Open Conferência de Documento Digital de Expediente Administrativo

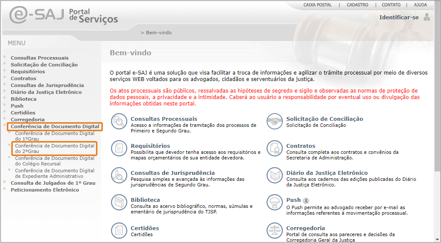click(x=55, y=173)
